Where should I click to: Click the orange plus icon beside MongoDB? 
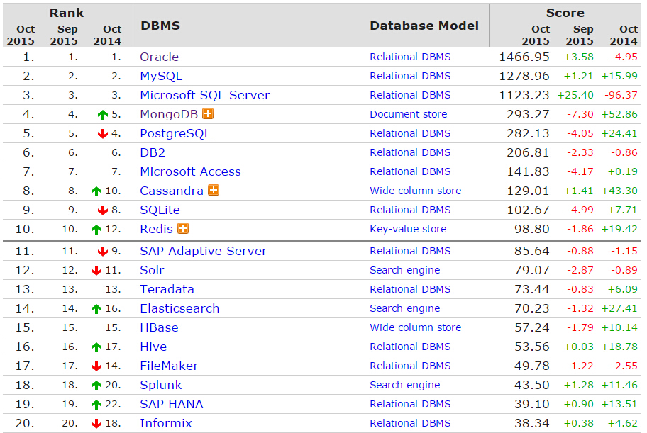click(208, 113)
